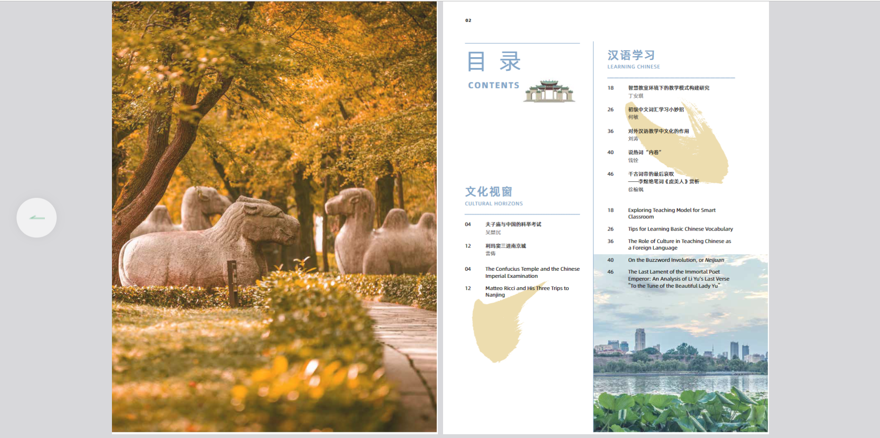This screenshot has height=438, width=880.
Task: Select 'Tips for Learning Basic Chinese Vocabulary' entry
Action: click(x=680, y=229)
